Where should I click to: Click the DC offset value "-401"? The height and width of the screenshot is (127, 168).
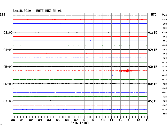pyautogui.click(x=164, y=41)
